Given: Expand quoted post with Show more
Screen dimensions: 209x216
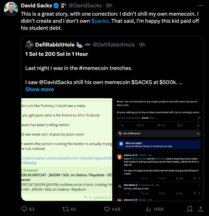Looking at the screenshot, I should (40, 89).
